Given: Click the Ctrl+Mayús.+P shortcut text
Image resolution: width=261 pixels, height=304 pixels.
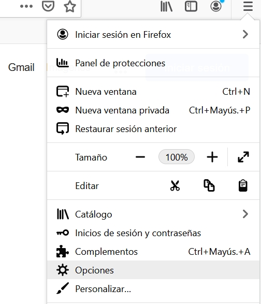Looking at the screenshot, I should tap(220, 110).
